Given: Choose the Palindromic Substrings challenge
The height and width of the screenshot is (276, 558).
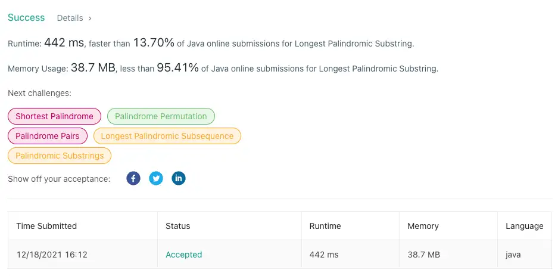Looking at the screenshot, I should [60, 156].
